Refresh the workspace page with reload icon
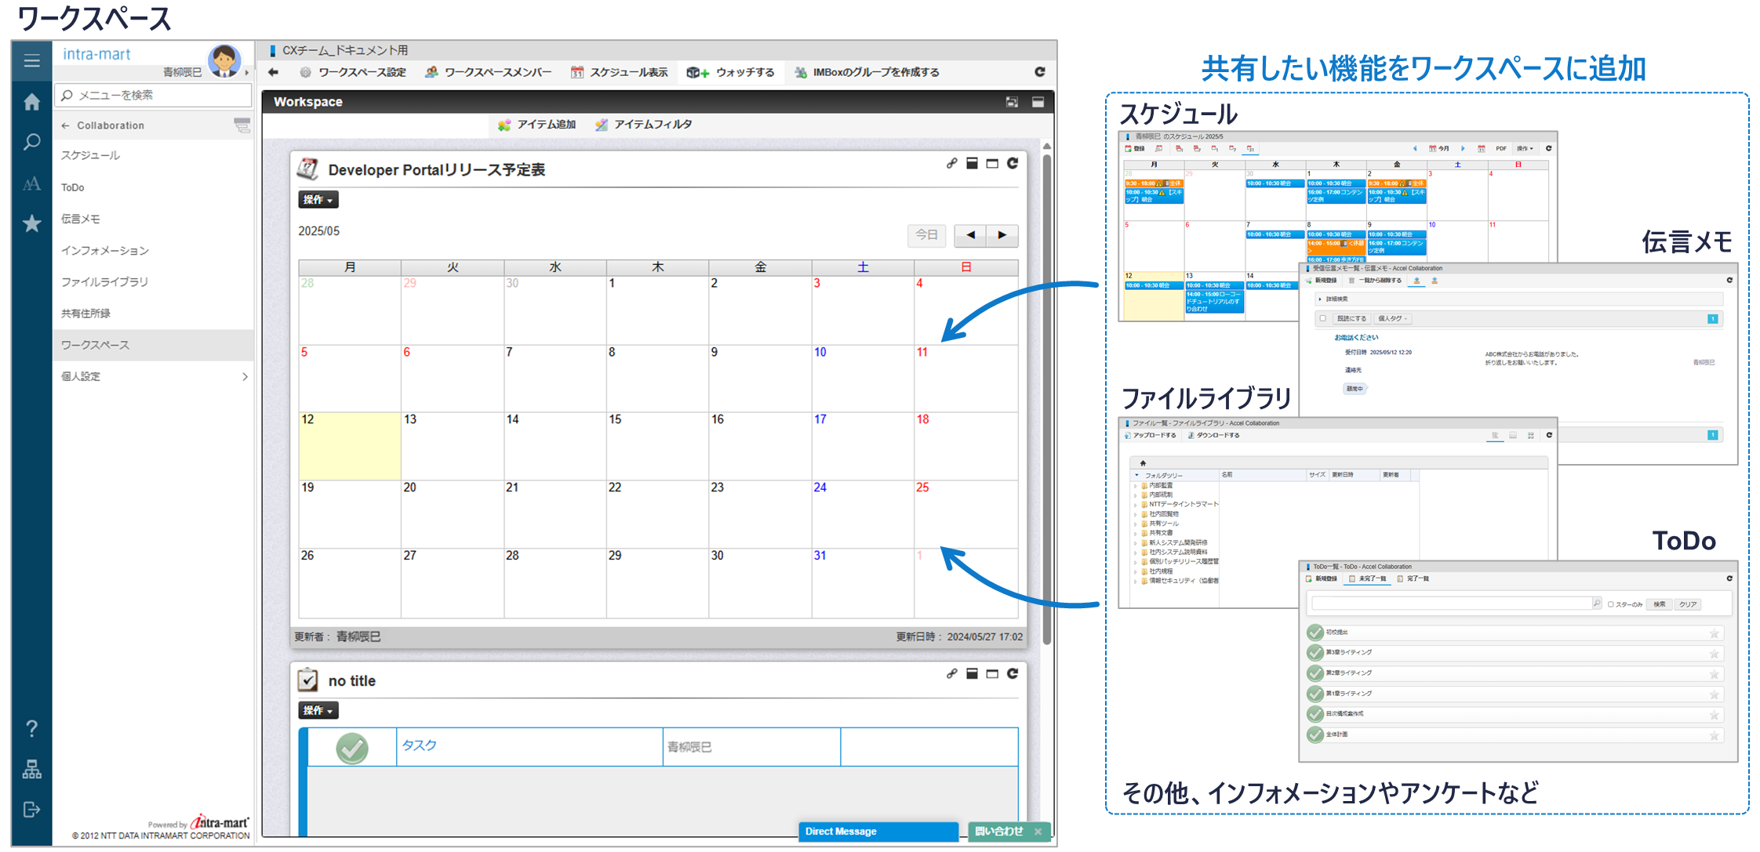The height and width of the screenshot is (852, 1760). (x=1040, y=72)
